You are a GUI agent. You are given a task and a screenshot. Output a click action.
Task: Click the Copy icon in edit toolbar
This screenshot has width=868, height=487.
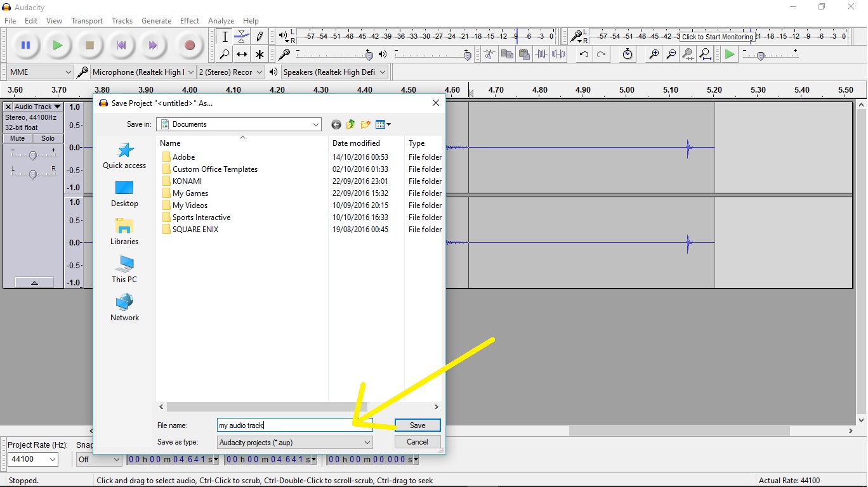506,55
